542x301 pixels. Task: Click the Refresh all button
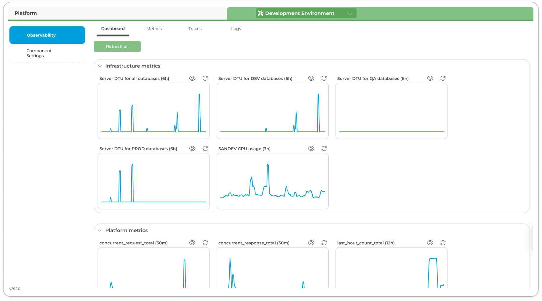coord(117,47)
